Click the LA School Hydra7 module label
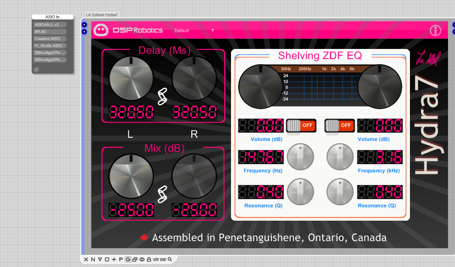 click(102, 15)
